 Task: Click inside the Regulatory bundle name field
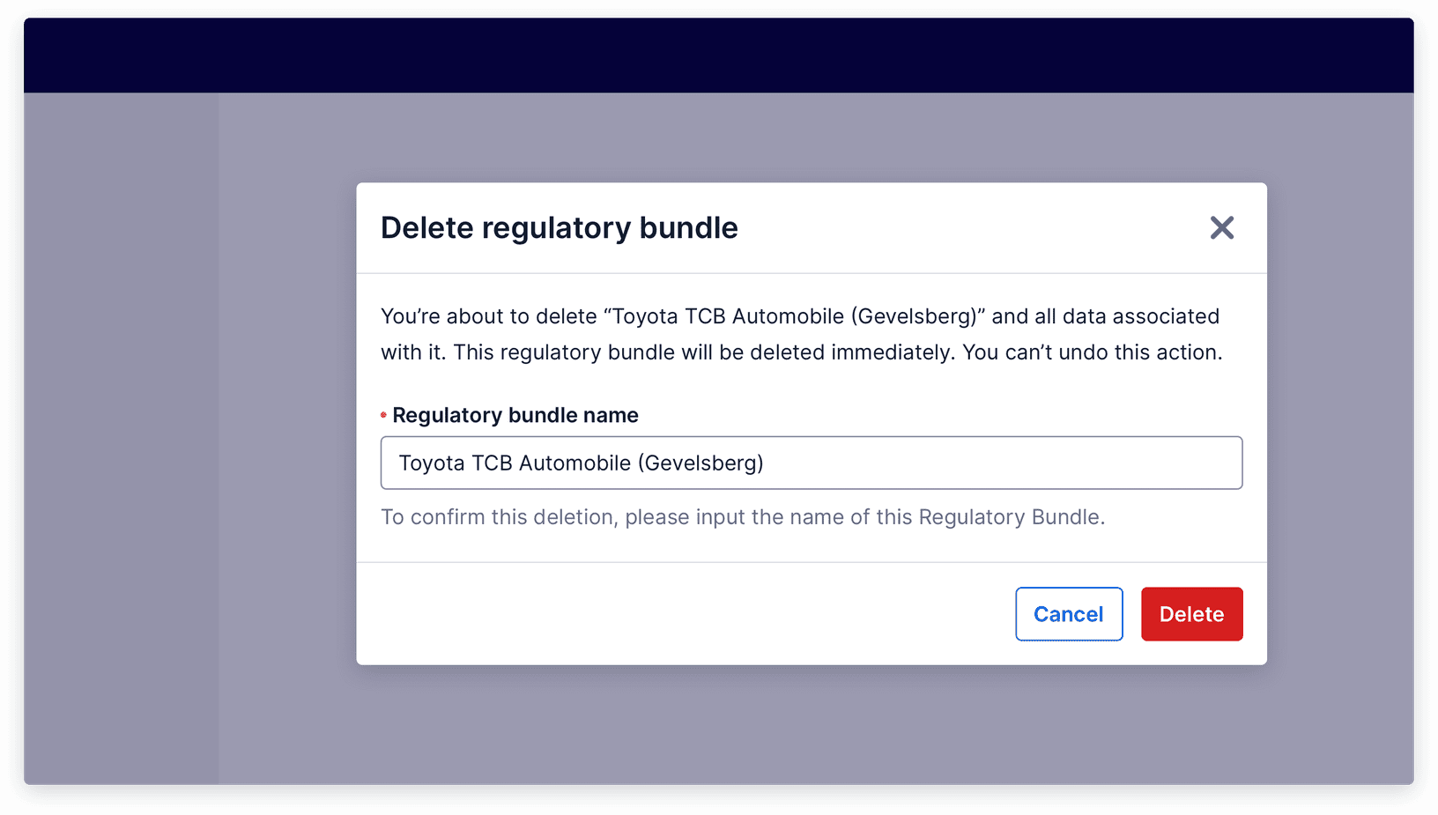tap(811, 463)
